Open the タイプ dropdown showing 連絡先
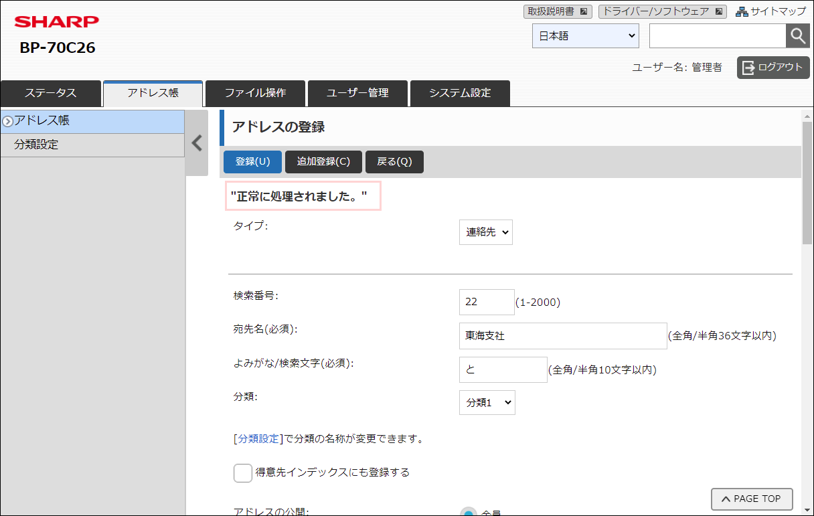The width and height of the screenshot is (814, 516). pos(486,232)
